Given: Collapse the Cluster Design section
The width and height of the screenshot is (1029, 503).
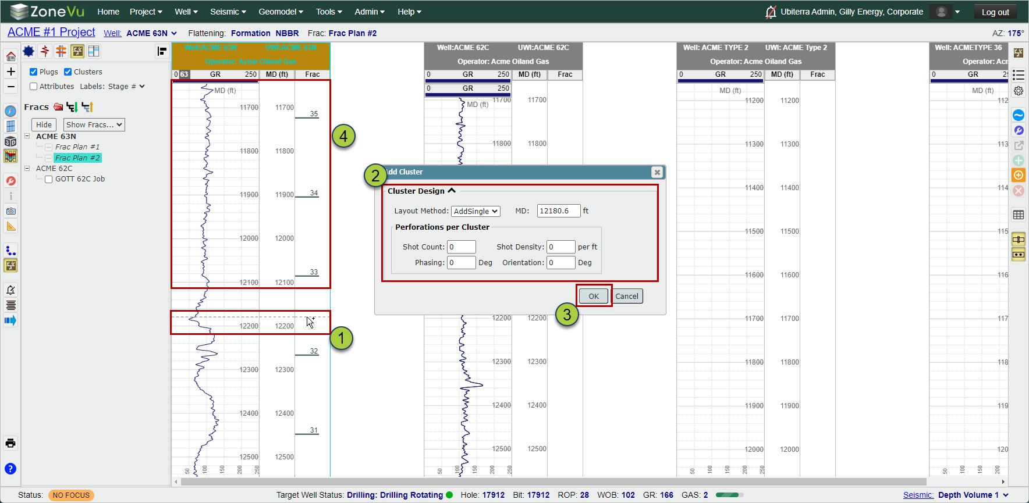Looking at the screenshot, I should [452, 191].
